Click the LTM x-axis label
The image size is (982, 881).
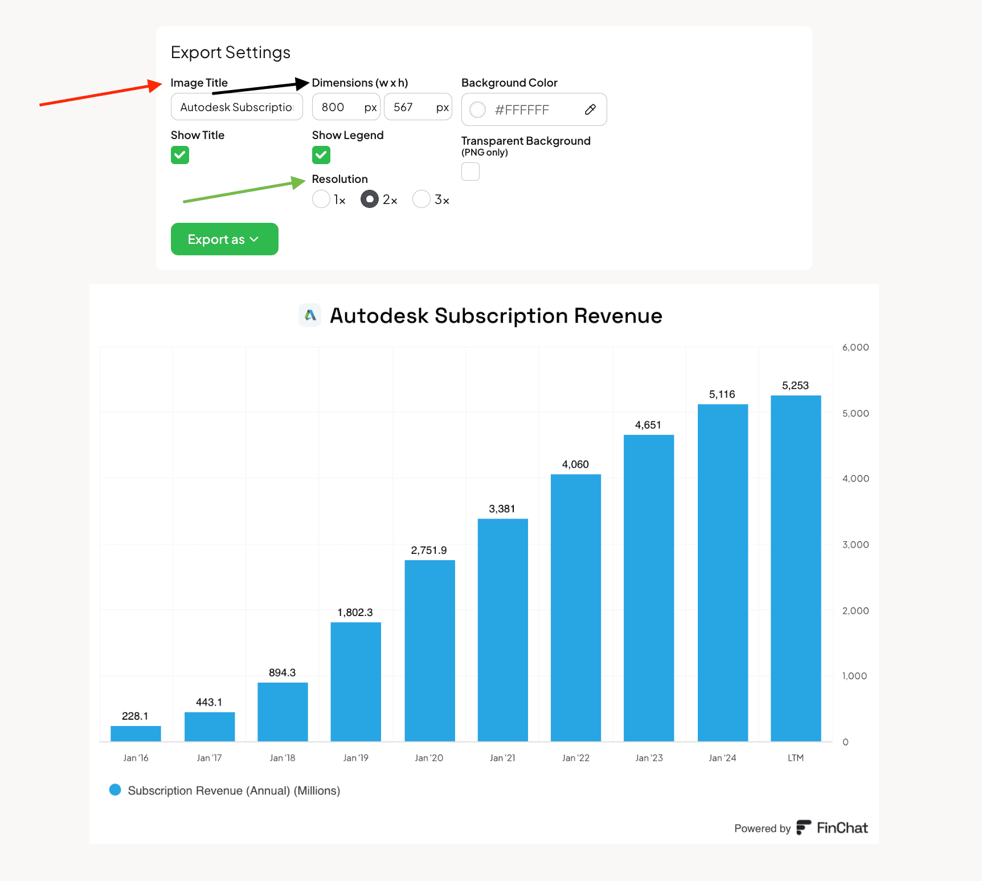[x=796, y=758]
